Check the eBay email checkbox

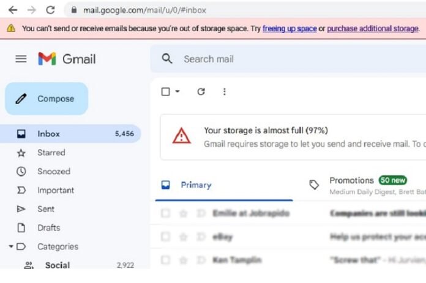(x=165, y=237)
